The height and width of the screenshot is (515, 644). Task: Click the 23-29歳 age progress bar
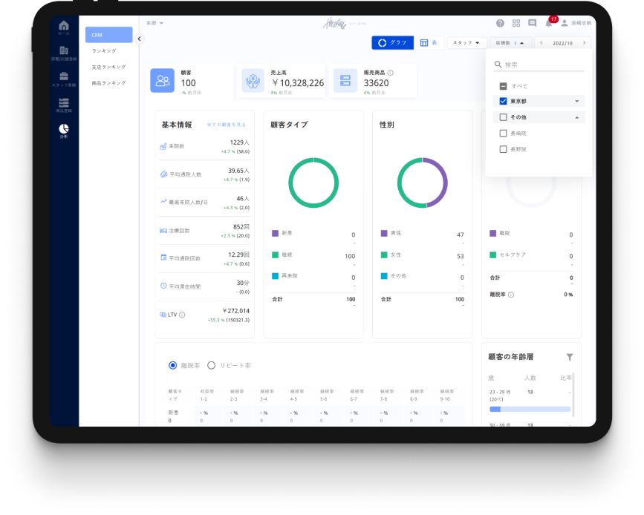tap(530, 409)
